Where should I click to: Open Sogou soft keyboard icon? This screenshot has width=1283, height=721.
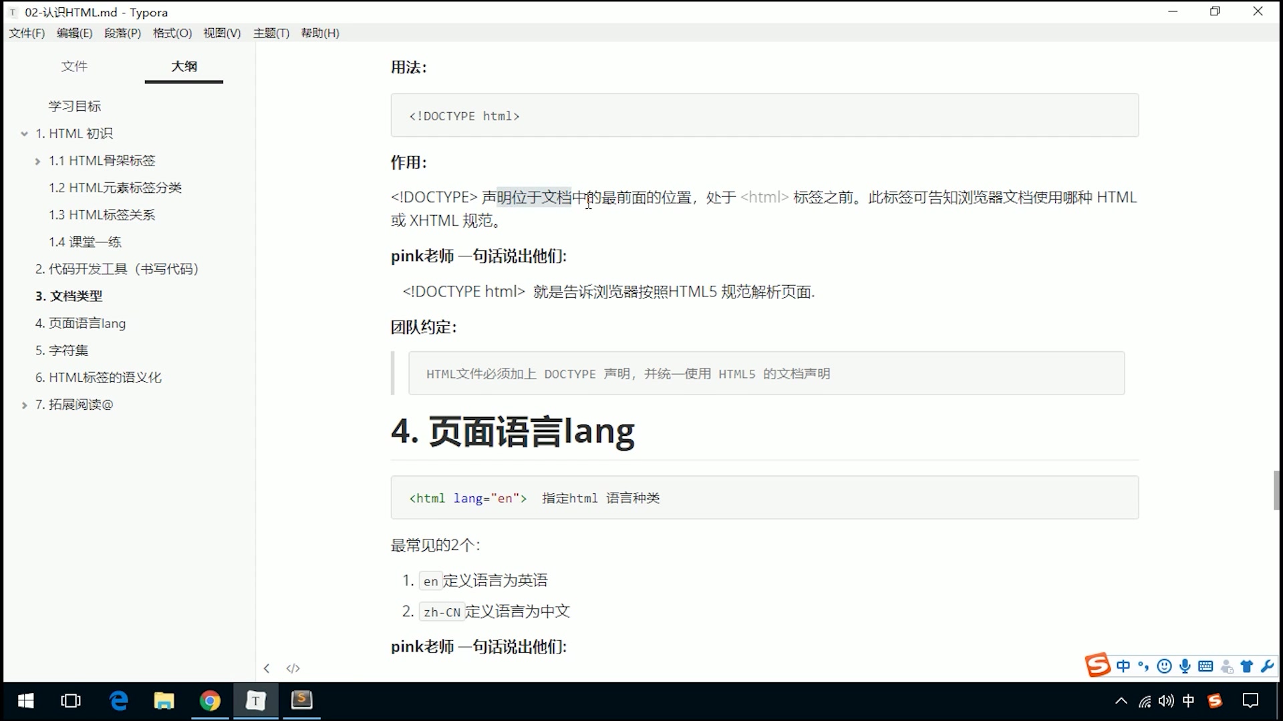coord(1205,666)
